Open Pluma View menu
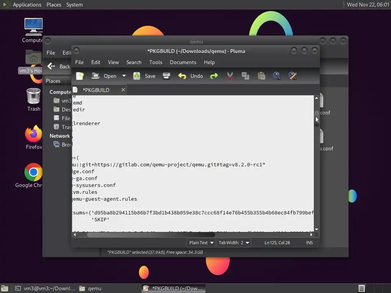Viewport: 391px width, 293px height. 113,62
